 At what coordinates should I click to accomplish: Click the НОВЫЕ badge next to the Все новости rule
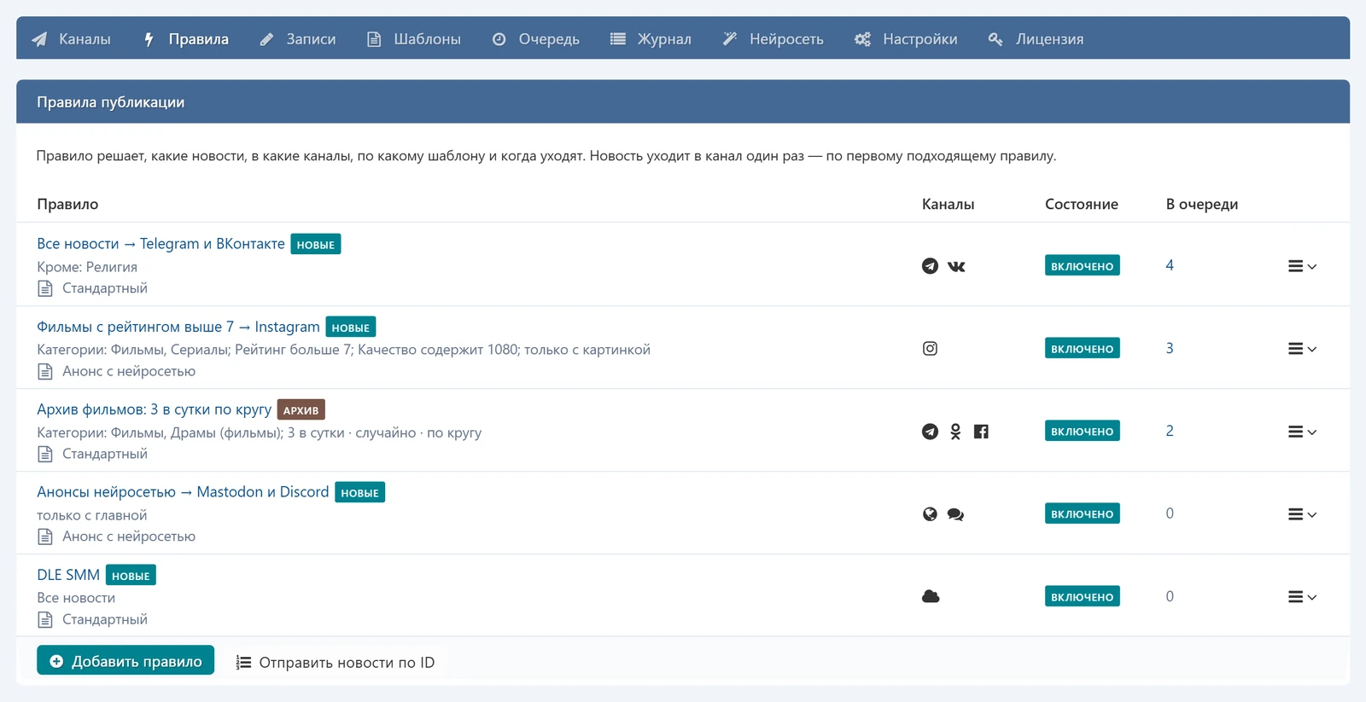point(316,244)
